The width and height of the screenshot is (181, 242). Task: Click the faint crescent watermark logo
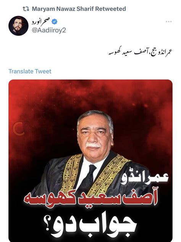point(19,128)
